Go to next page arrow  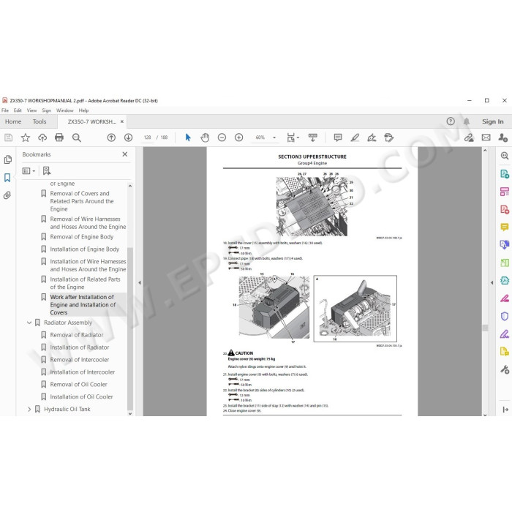click(128, 138)
